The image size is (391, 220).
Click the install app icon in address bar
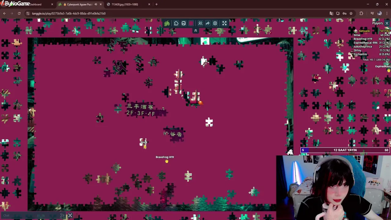(338, 13)
